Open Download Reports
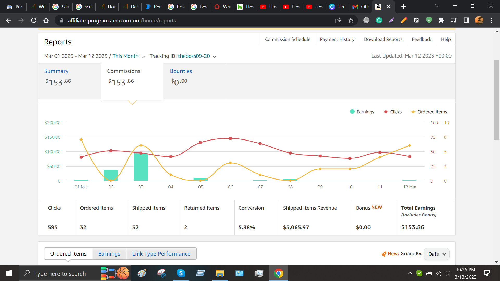Image resolution: width=500 pixels, height=281 pixels. tap(383, 39)
